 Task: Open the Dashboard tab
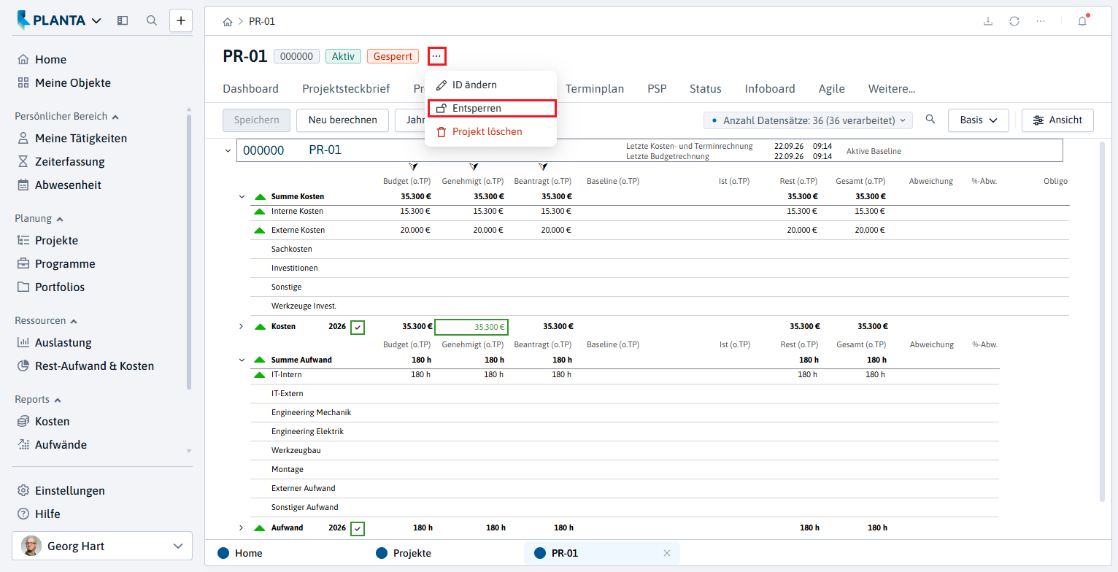point(251,89)
